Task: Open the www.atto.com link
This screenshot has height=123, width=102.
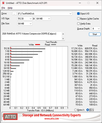Action: 52,119
